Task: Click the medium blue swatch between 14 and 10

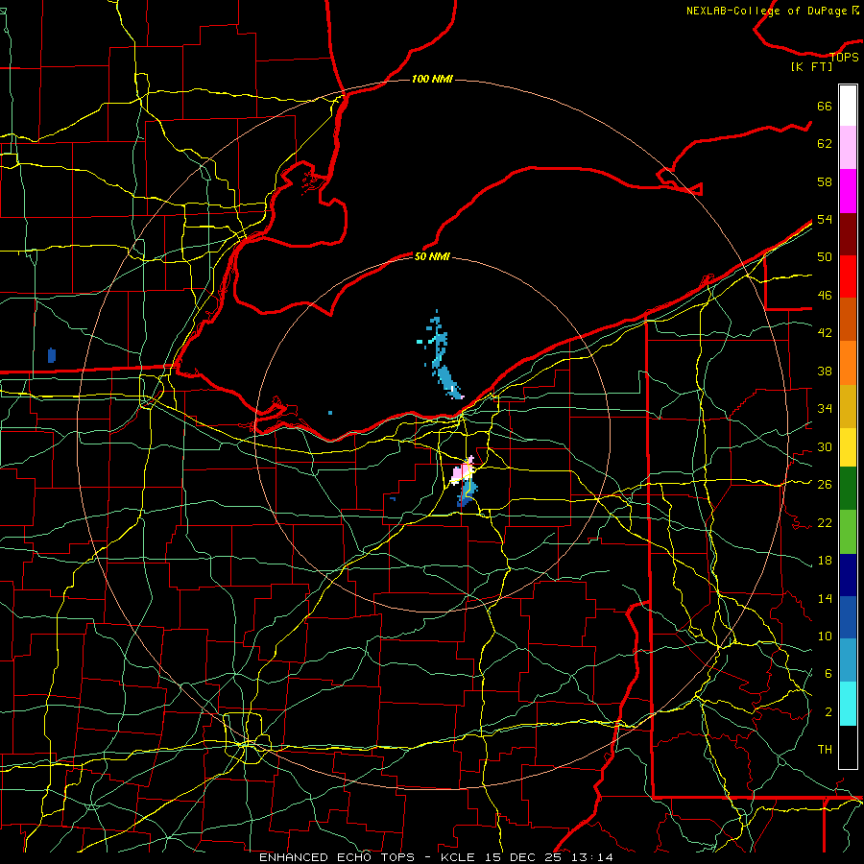Action: point(848,617)
